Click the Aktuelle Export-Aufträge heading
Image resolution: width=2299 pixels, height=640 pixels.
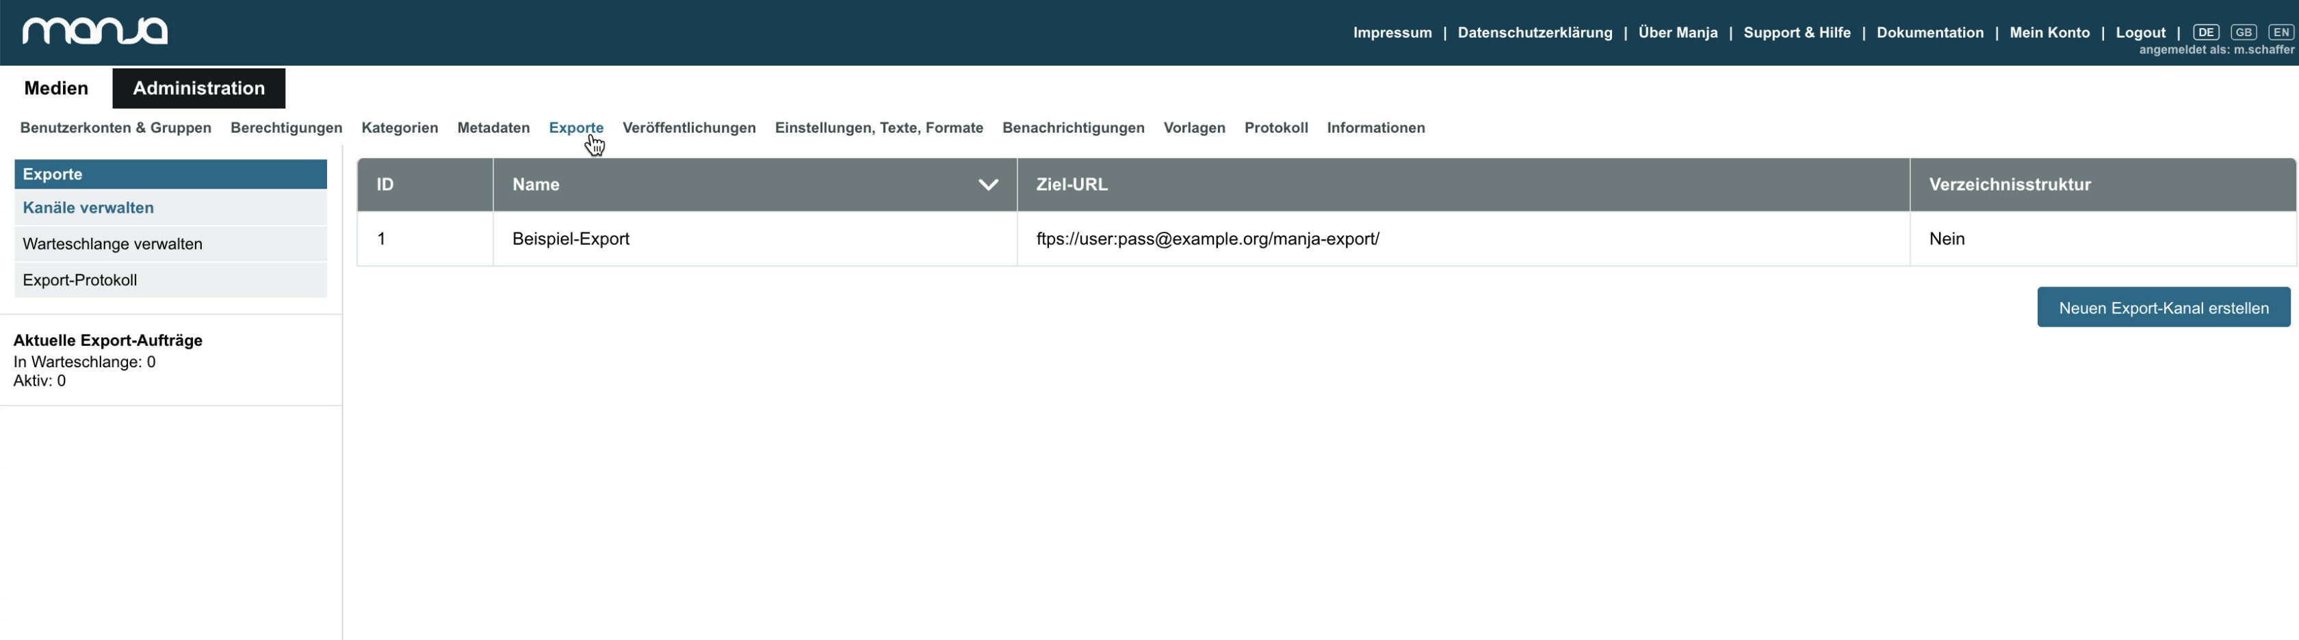click(x=108, y=341)
